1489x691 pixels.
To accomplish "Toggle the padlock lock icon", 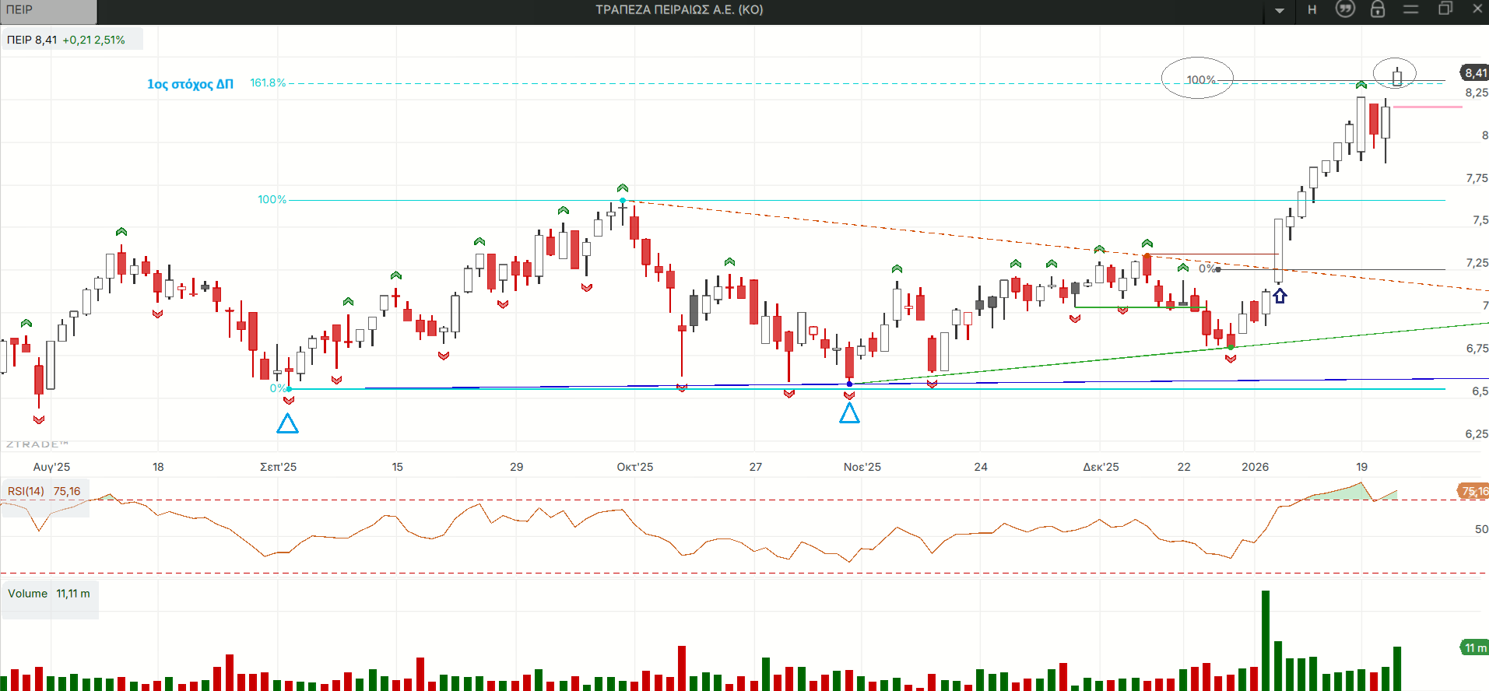I will click(1378, 9).
